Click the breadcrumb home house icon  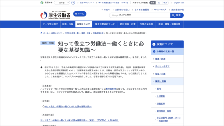[41, 33]
